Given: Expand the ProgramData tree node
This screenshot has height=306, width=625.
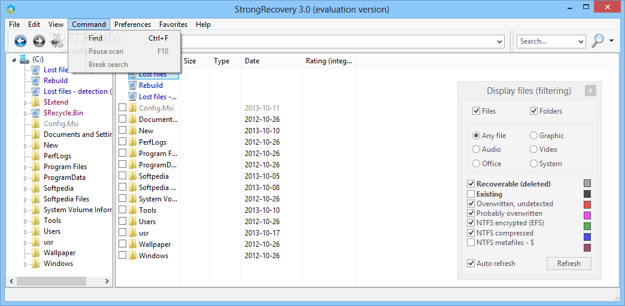Looking at the screenshot, I should click(x=26, y=178).
